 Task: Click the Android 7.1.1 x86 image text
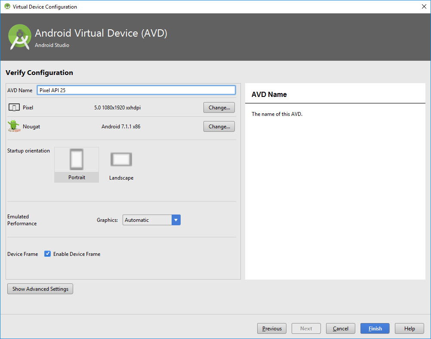[121, 127]
